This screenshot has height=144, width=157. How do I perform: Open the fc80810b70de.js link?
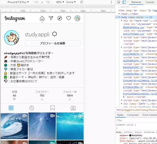coord(133,74)
